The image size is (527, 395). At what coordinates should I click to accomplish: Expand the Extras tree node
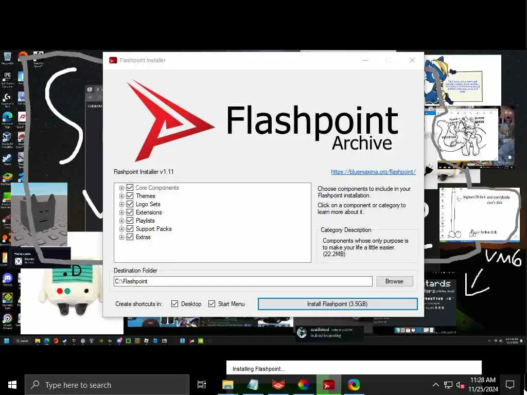121,237
